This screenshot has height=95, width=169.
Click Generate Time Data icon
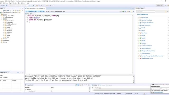point(140,20)
